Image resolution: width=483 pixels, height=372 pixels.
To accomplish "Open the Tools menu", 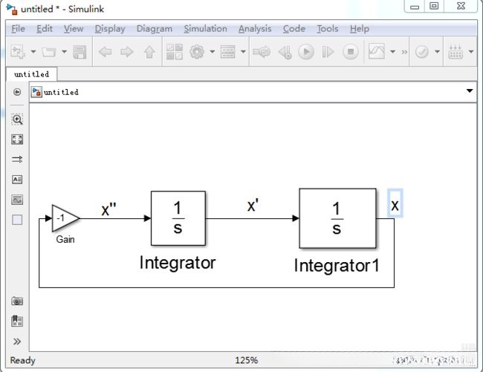I will (328, 29).
